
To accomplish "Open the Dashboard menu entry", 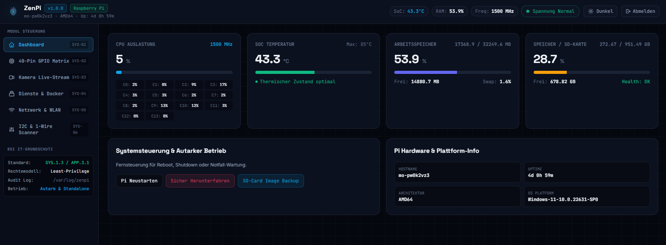I will [x=48, y=45].
